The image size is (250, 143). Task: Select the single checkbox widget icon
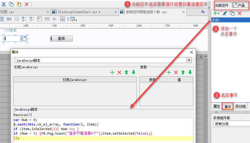click(55, 19)
